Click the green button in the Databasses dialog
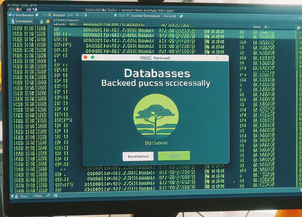This screenshot has height=217, width=302. tap(174, 156)
